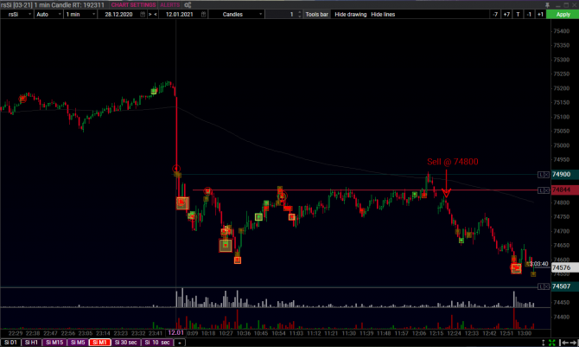Toggle Hide lines
Image resolution: width=579 pixels, height=347 pixels.
[x=383, y=15]
